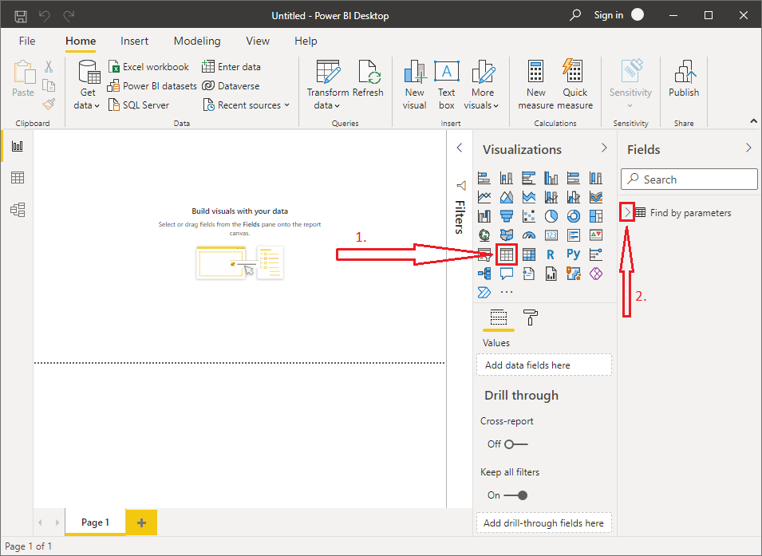Click Sign in at the top
762x556 pixels.
click(609, 15)
